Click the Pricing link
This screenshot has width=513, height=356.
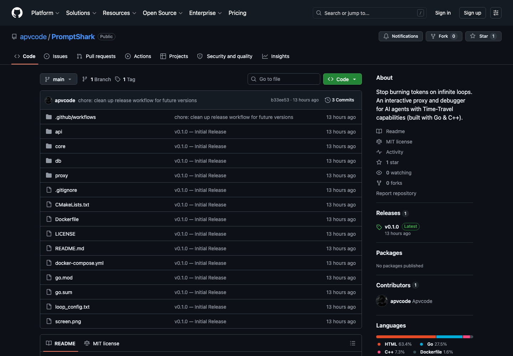click(x=237, y=13)
